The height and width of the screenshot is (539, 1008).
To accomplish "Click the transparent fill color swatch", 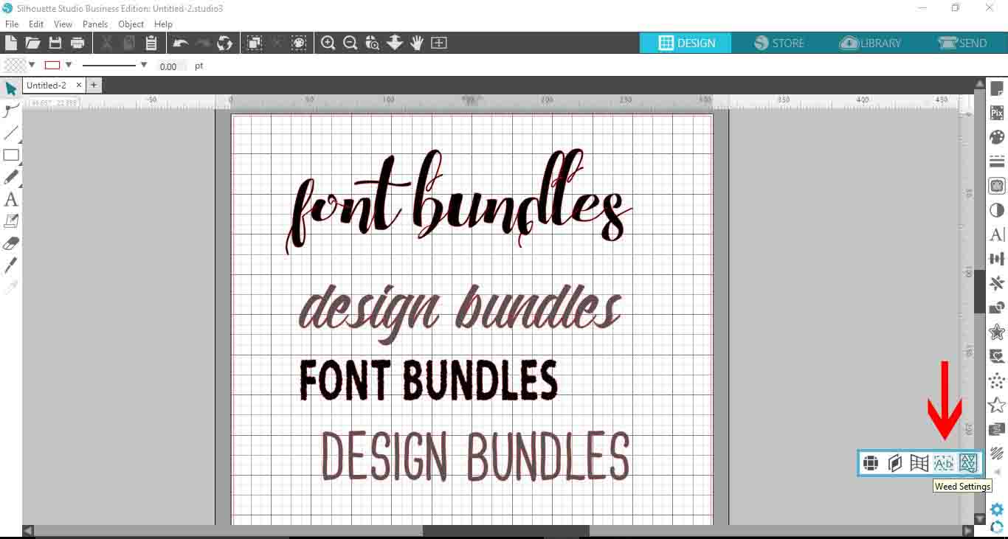I will (x=15, y=65).
